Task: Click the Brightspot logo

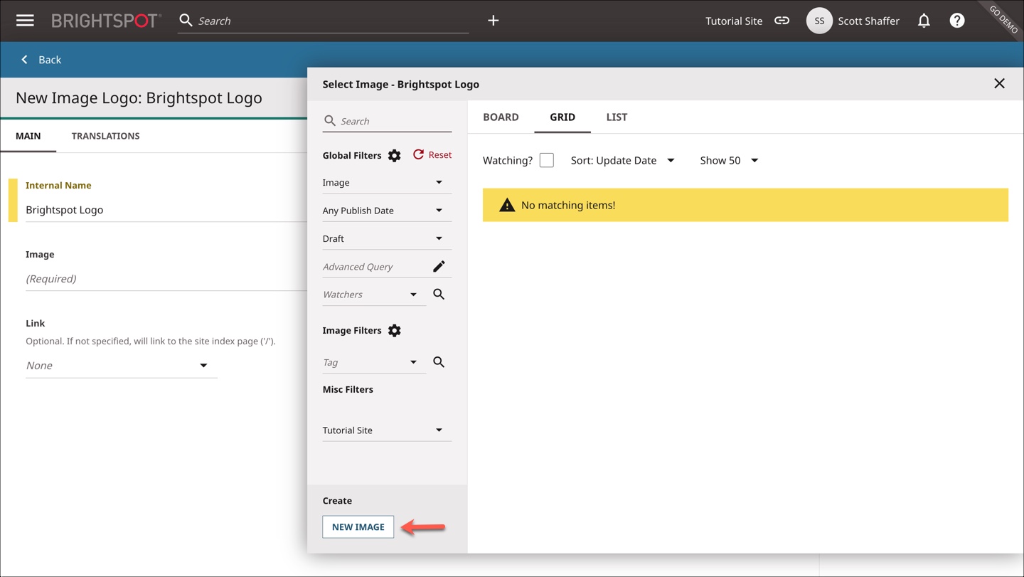Action: [106, 21]
